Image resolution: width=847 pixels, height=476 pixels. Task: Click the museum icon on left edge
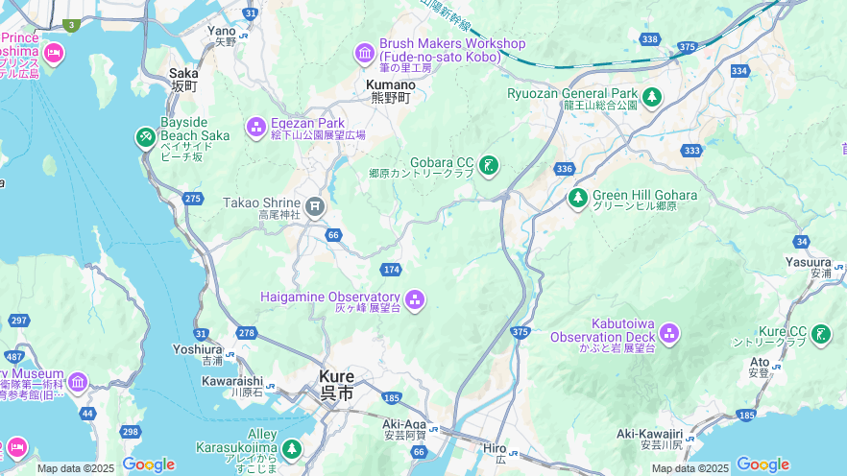coord(78,383)
